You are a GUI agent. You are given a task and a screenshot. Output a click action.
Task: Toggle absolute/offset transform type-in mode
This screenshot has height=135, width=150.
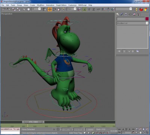(x=58, y=129)
